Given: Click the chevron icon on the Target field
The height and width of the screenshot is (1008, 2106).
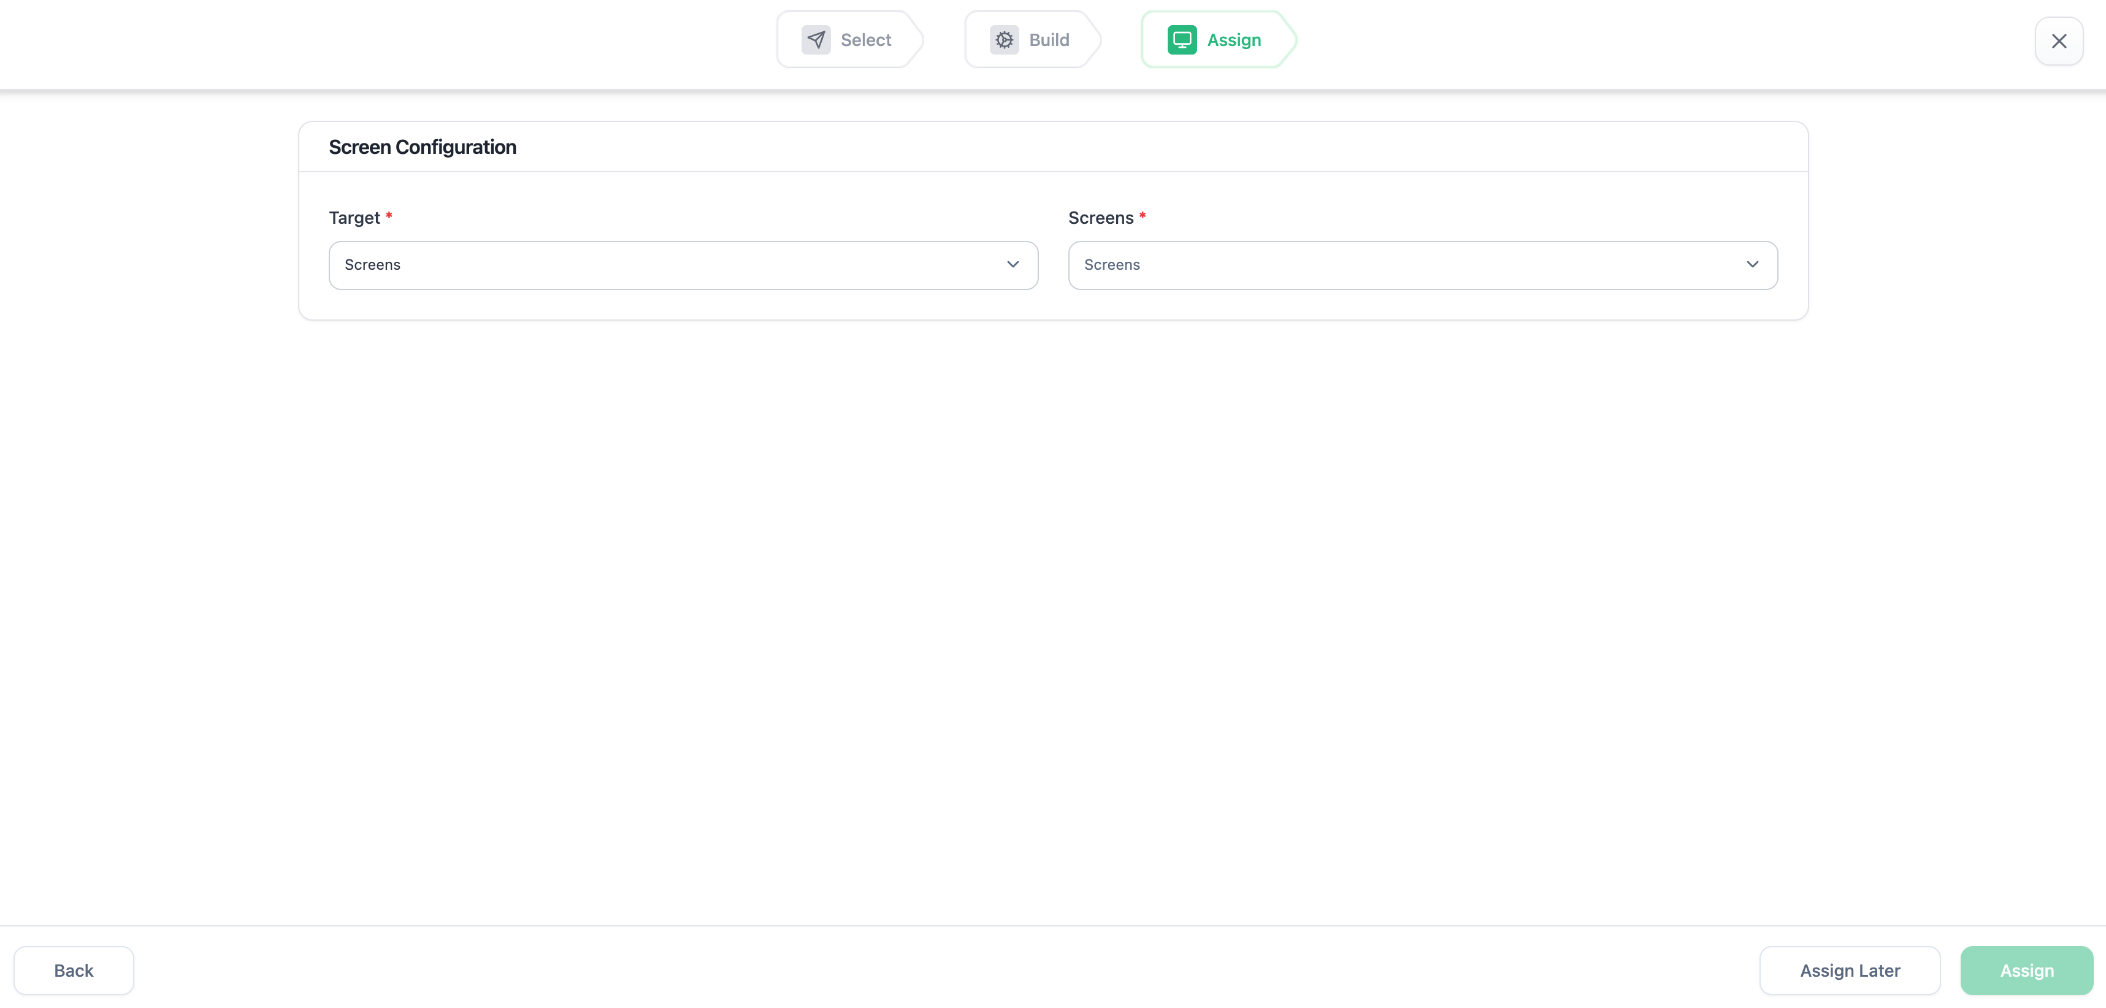Looking at the screenshot, I should (1013, 265).
